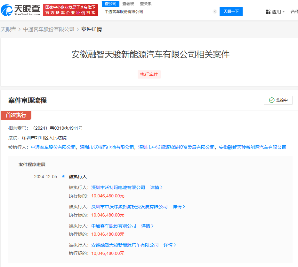Click the Tianyancha logo
The height and width of the screenshot is (267, 298).
click(x=20, y=10)
